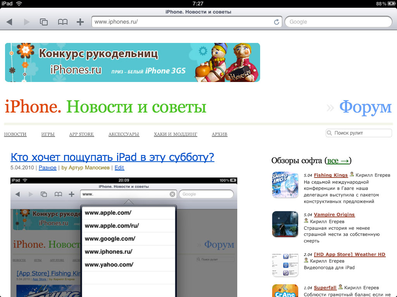Open the ИГРЫ menu item

click(48, 134)
